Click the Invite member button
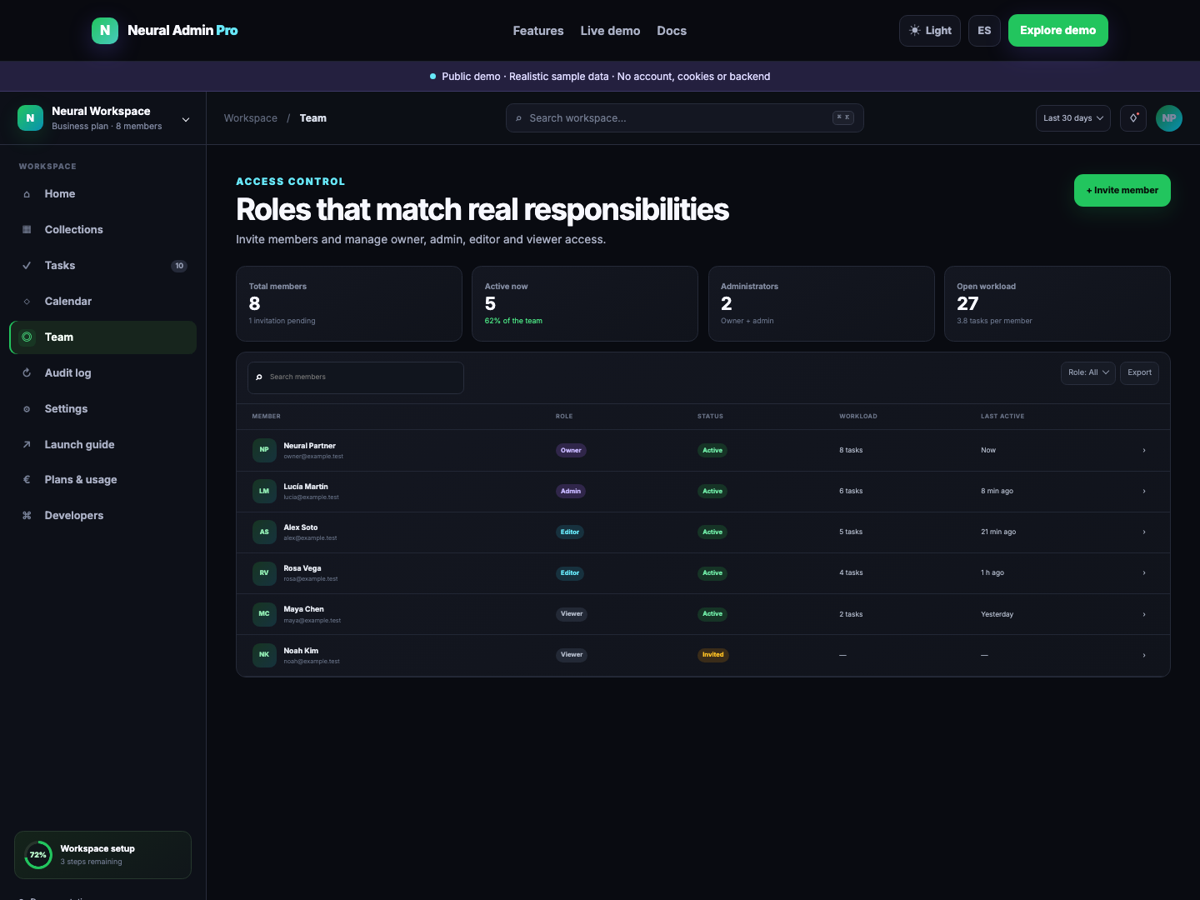This screenshot has width=1200, height=900. pos(1122,190)
